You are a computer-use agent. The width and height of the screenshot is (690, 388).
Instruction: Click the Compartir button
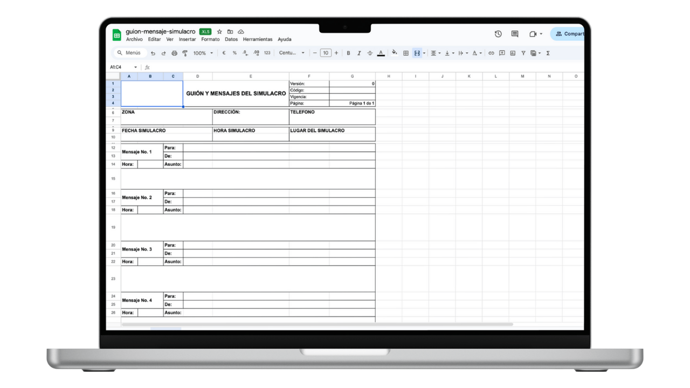click(570, 33)
